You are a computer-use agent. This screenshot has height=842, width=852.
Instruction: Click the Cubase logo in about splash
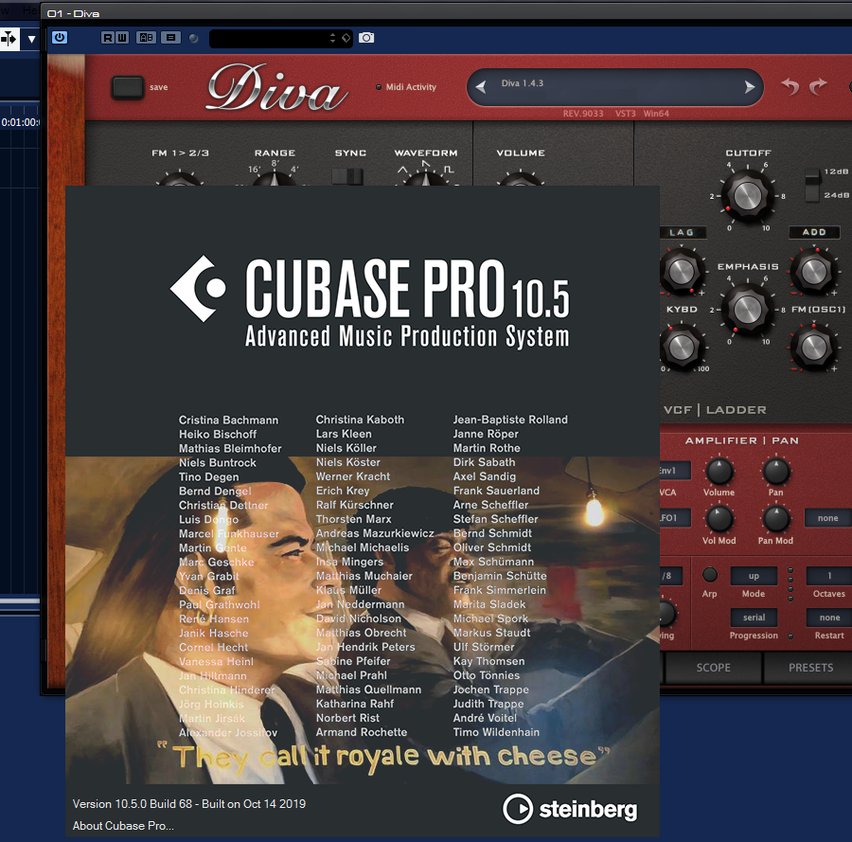coord(198,289)
